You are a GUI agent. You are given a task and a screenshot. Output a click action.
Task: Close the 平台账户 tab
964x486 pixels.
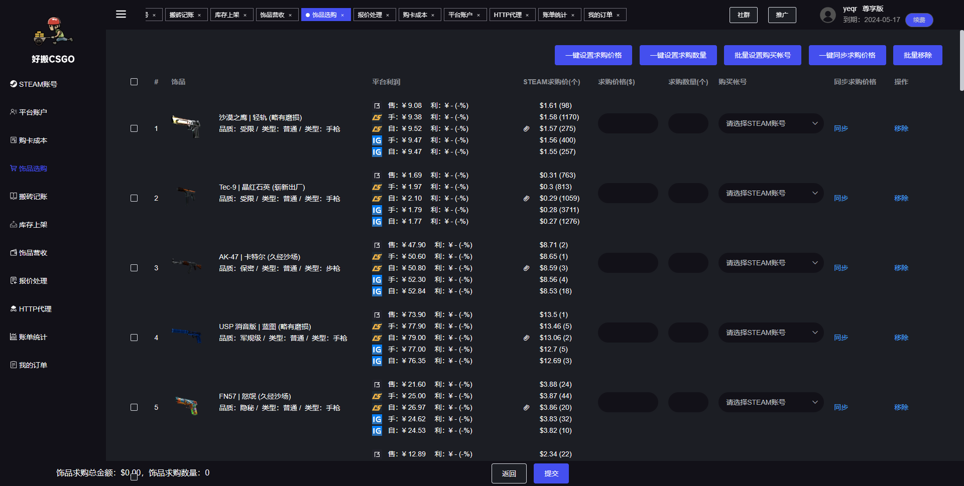[x=478, y=16]
